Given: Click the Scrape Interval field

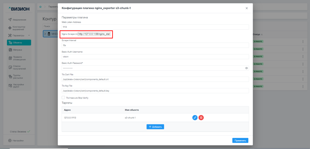Looking at the screenshot, I should point(155,45).
